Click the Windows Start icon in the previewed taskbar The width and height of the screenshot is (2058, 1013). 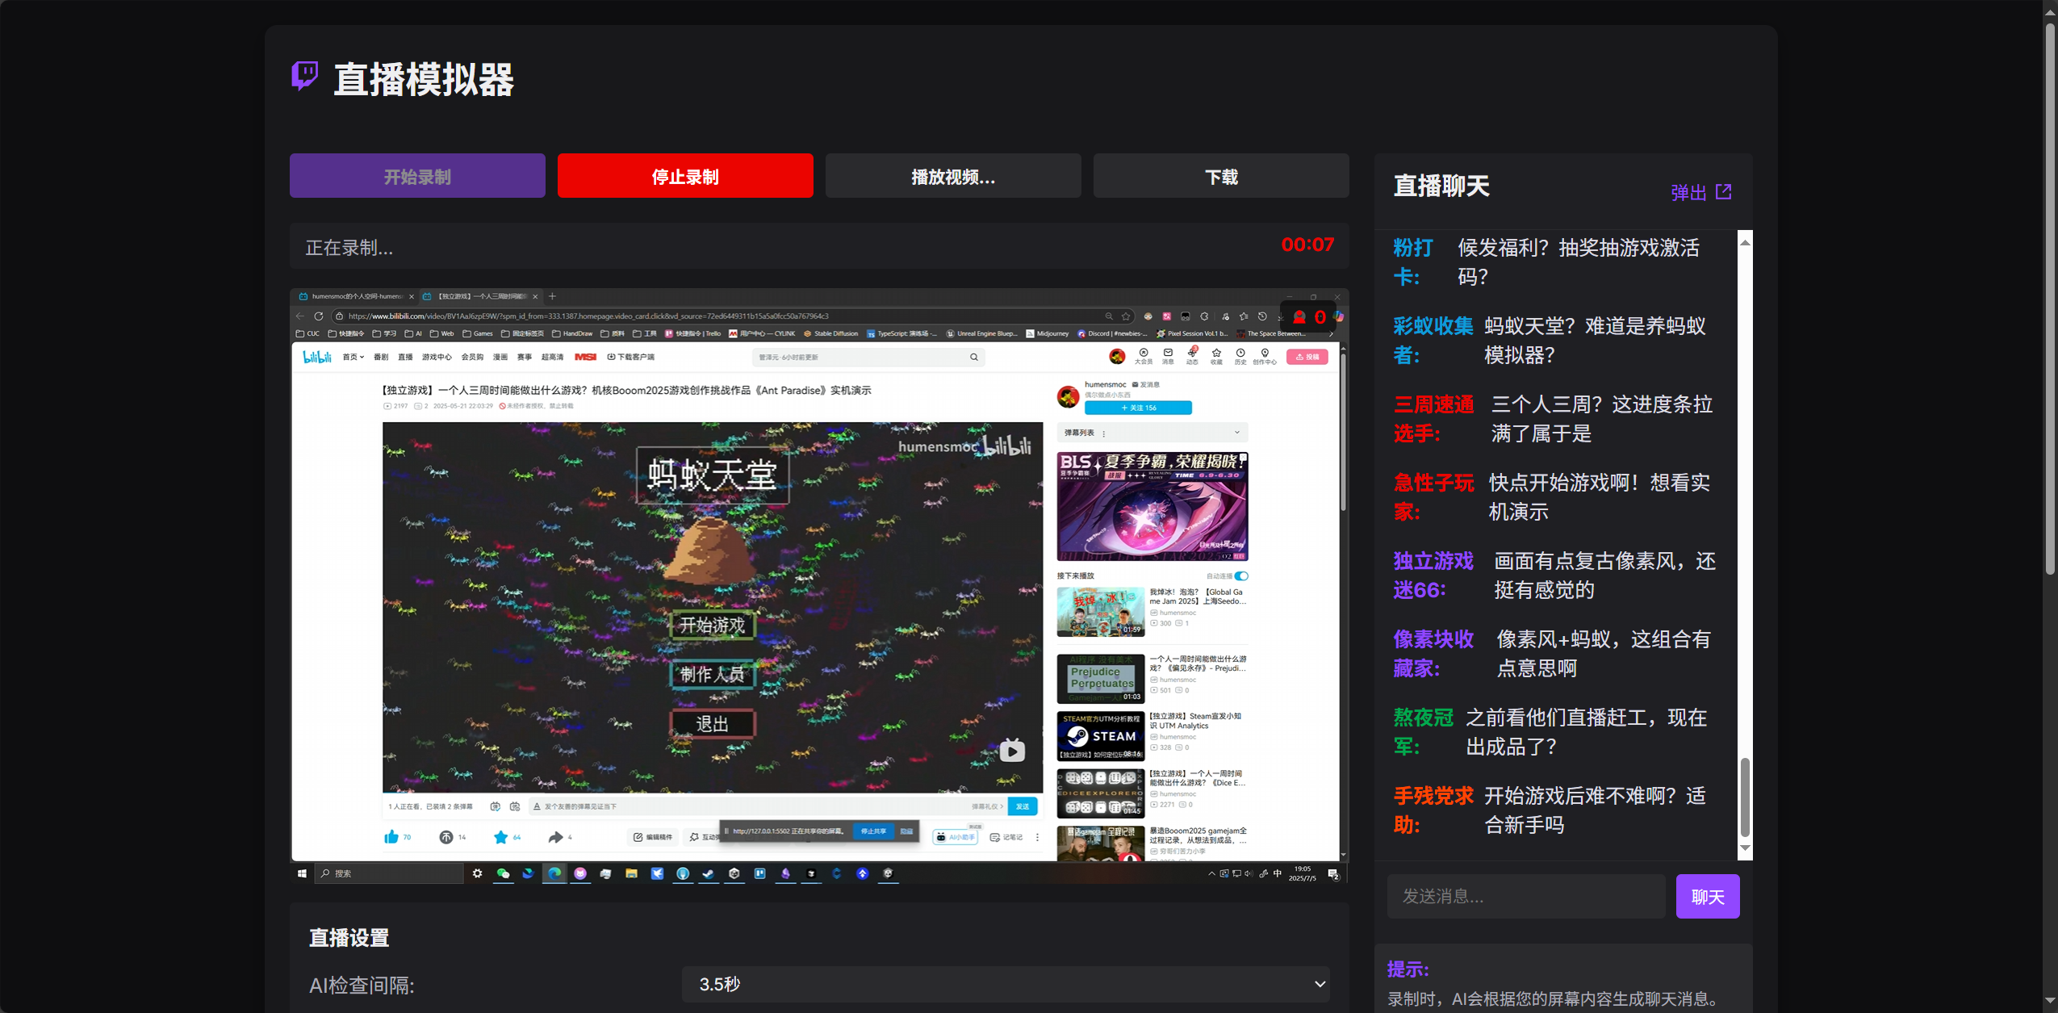point(302,873)
